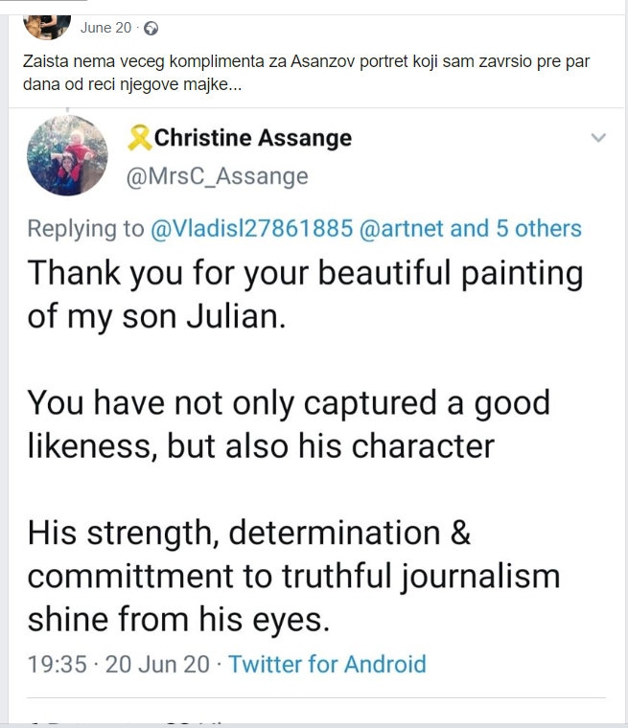
Task: Click the Serbian post caption text
Action: [x=307, y=73]
